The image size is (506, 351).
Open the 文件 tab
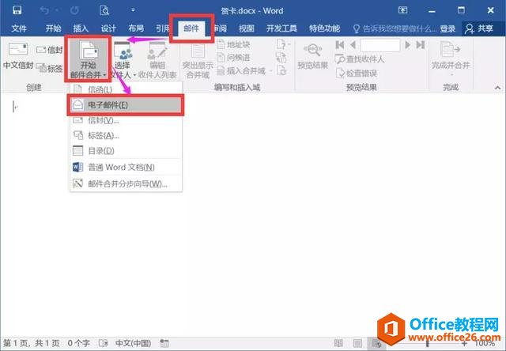(19, 28)
